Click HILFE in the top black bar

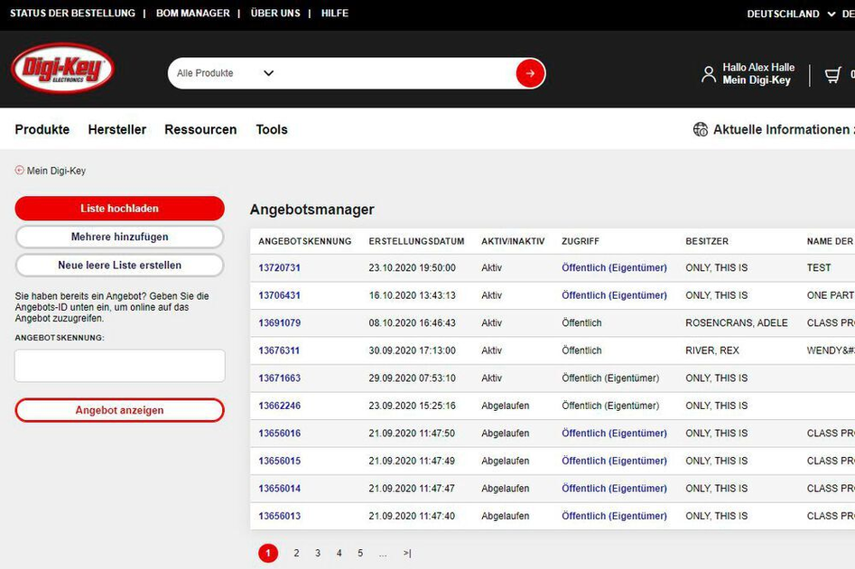point(334,13)
